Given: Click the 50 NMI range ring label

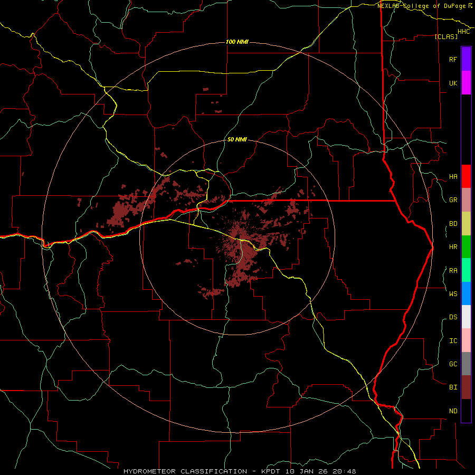Looking at the screenshot, I should tap(237, 139).
